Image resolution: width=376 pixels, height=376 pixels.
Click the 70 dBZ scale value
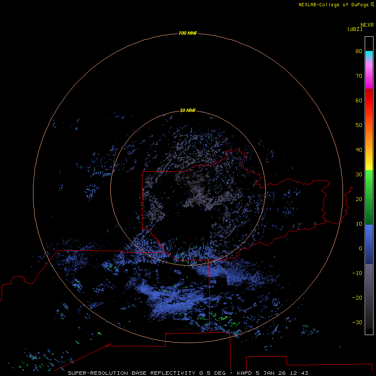tap(359, 76)
